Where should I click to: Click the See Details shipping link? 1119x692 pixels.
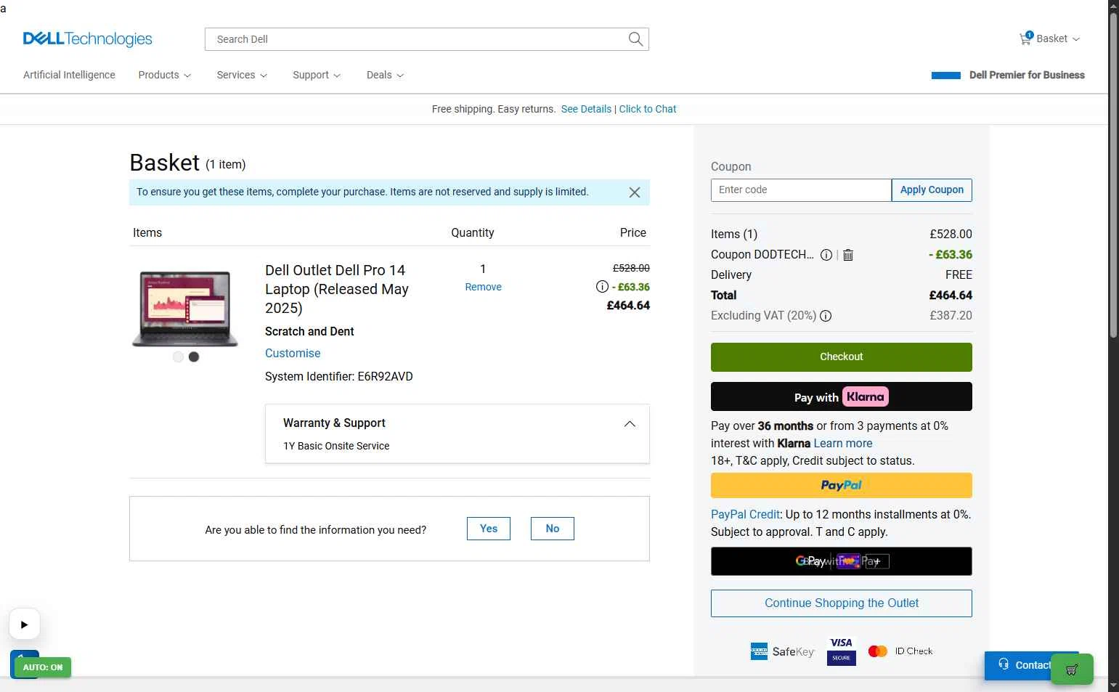(x=586, y=109)
